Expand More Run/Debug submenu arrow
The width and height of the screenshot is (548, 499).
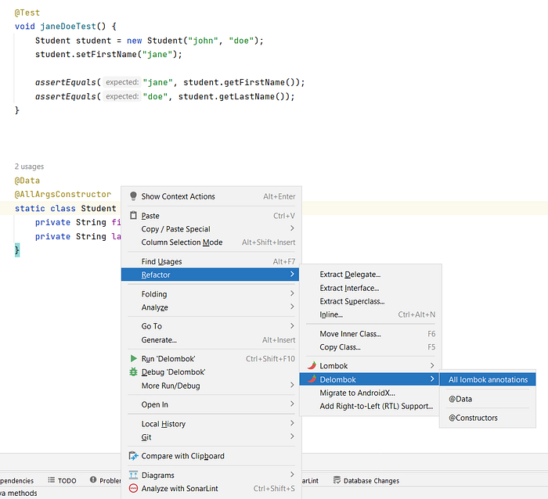(x=292, y=385)
